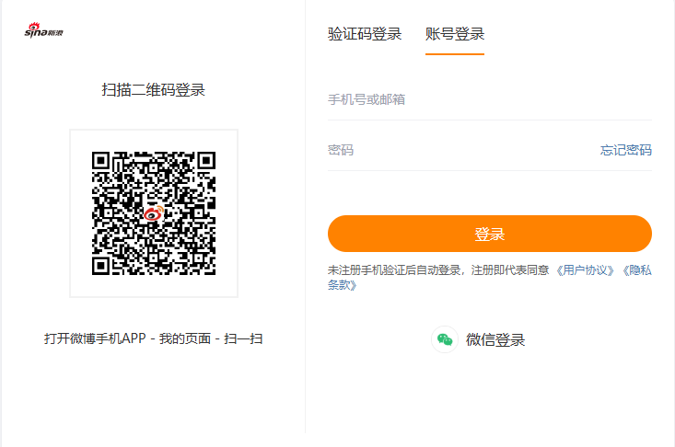The width and height of the screenshot is (675, 447).
Task: Click the QR code's top-left corner square
Action: (x=100, y=161)
